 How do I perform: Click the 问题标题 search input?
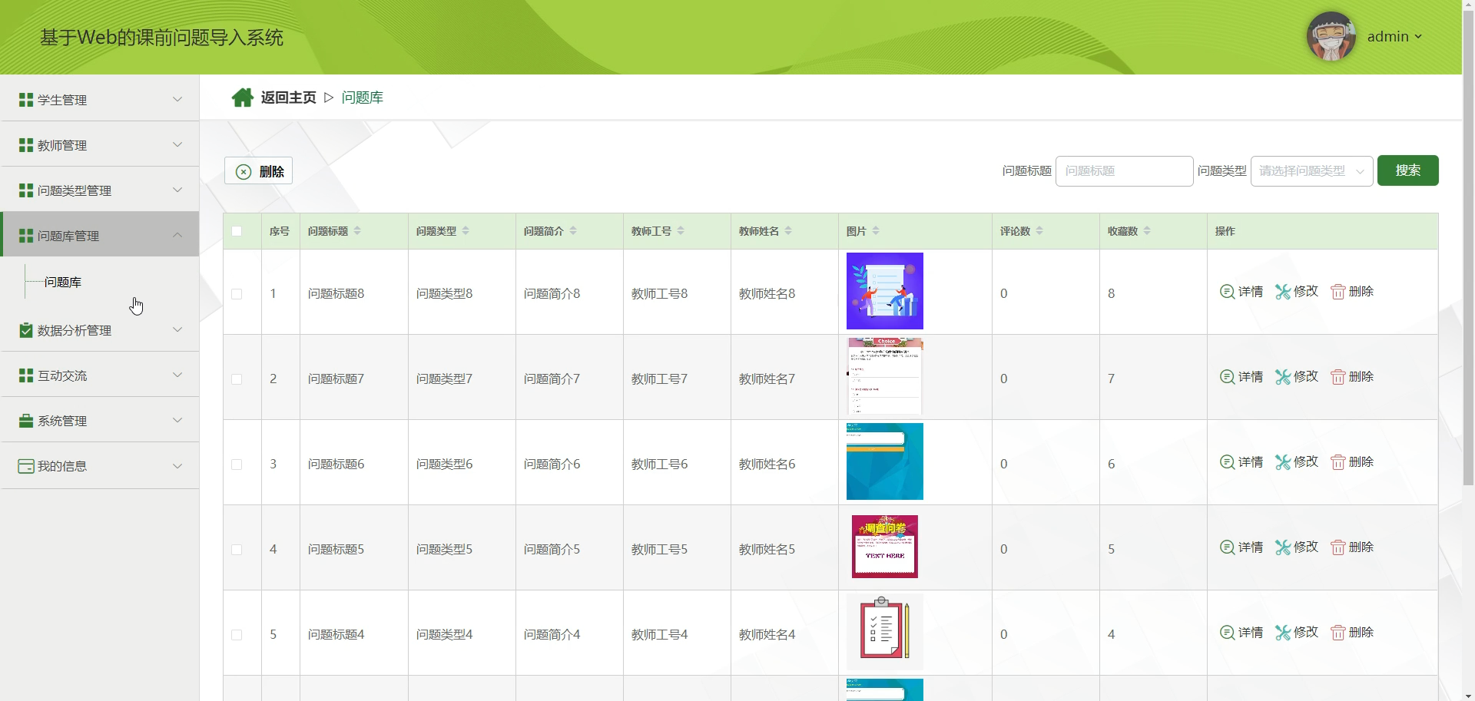click(1124, 171)
